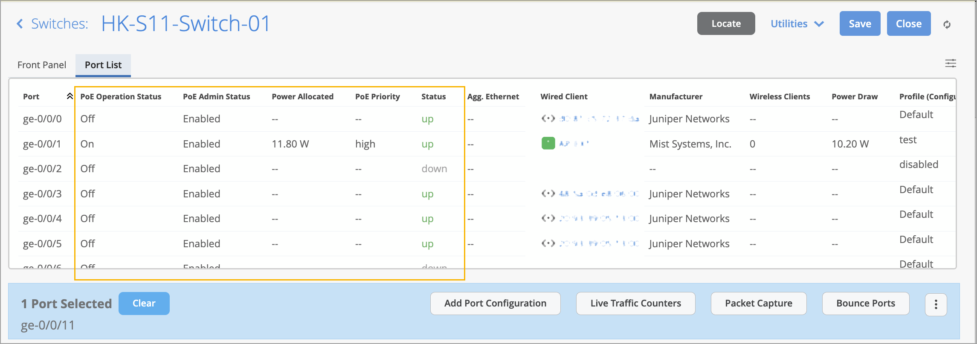The image size is (977, 344).
Task: Expand the Utilities dropdown
Action: click(x=797, y=24)
